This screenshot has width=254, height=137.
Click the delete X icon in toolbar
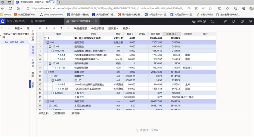click(x=40, y=28)
